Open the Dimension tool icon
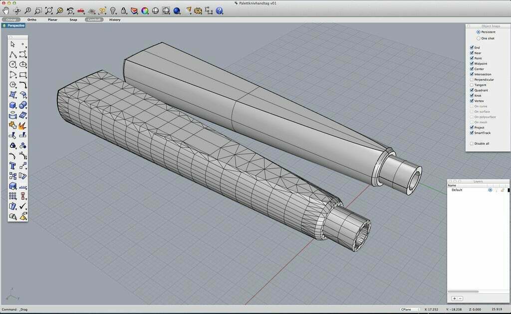This screenshot has height=314, width=511. point(209,11)
